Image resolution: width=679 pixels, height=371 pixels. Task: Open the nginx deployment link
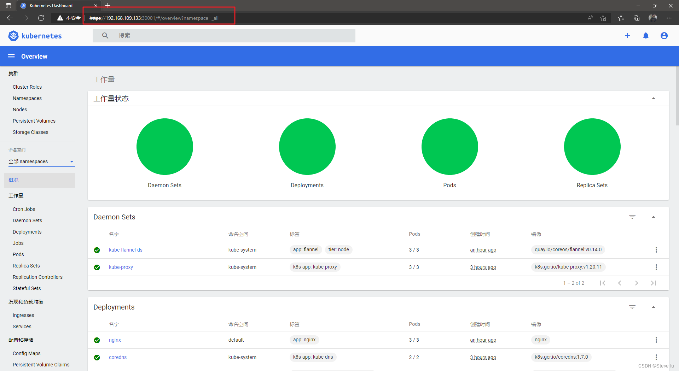pos(115,340)
